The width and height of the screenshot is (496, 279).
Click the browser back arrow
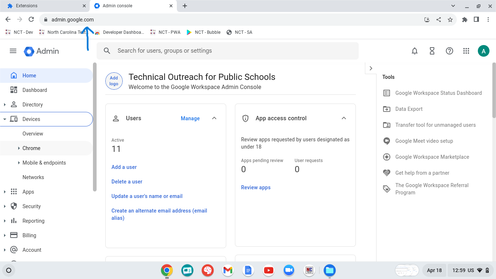coord(8,20)
